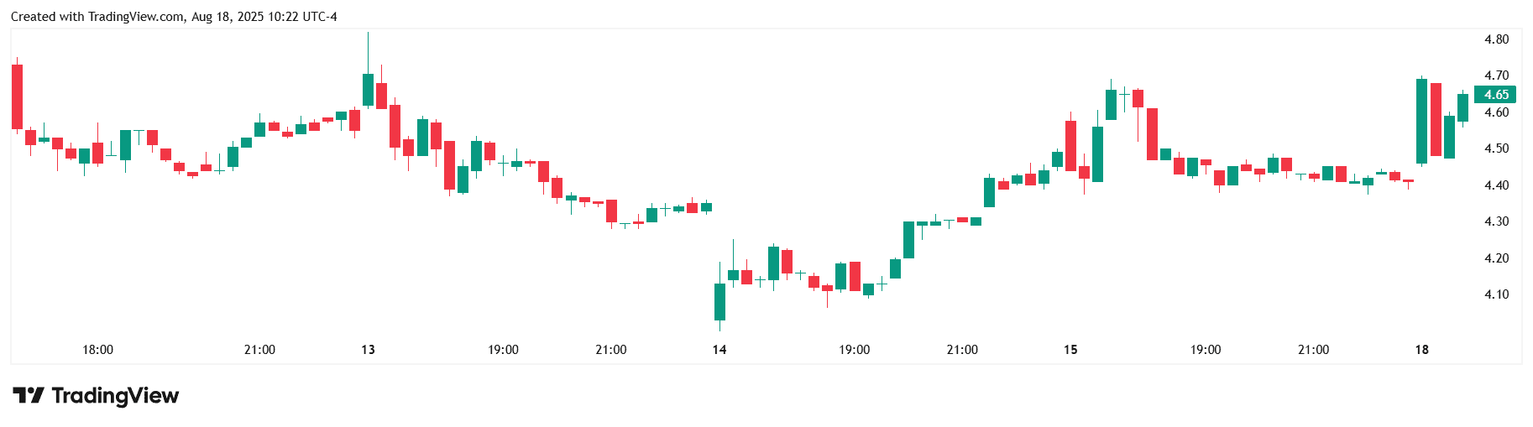The width and height of the screenshot is (1533, 427).
Task: Click the green 4.65 current price label
Action: click(1495, 95)
